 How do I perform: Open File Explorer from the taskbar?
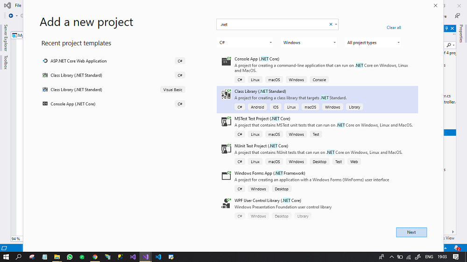pos(57,257)
